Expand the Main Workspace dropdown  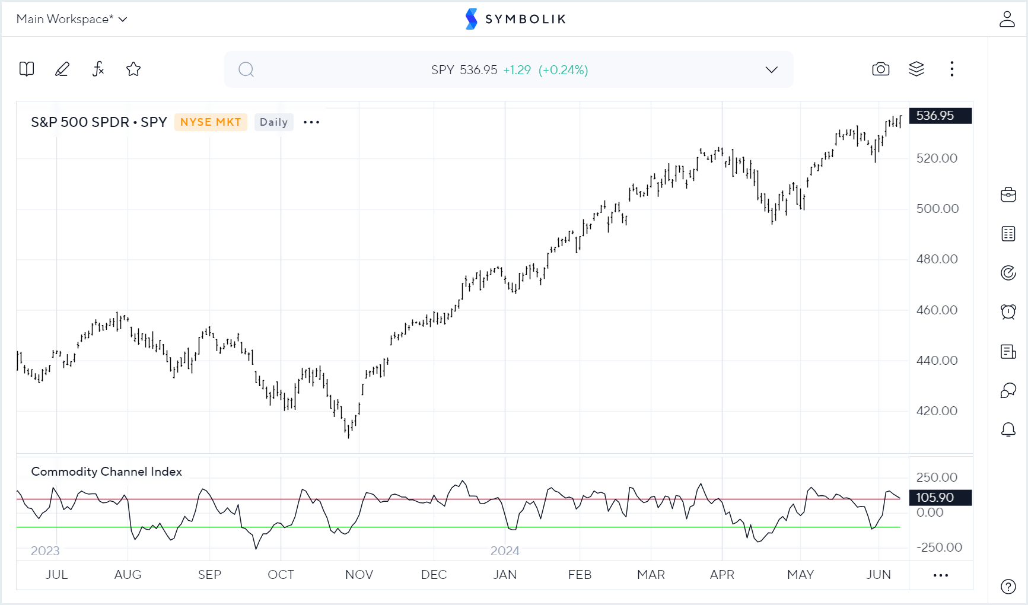pyautogui.click(x=72, y=19)
